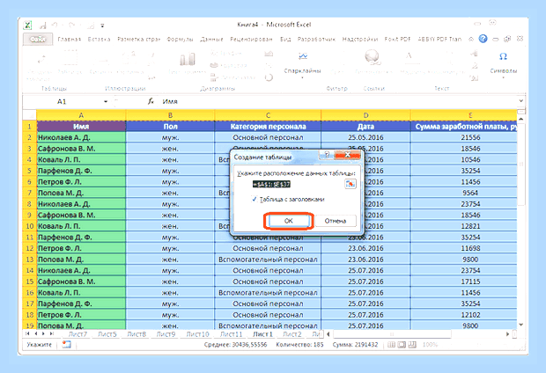
Task: Click header cell 'Категория персонала'
Action: coord(268,127)
